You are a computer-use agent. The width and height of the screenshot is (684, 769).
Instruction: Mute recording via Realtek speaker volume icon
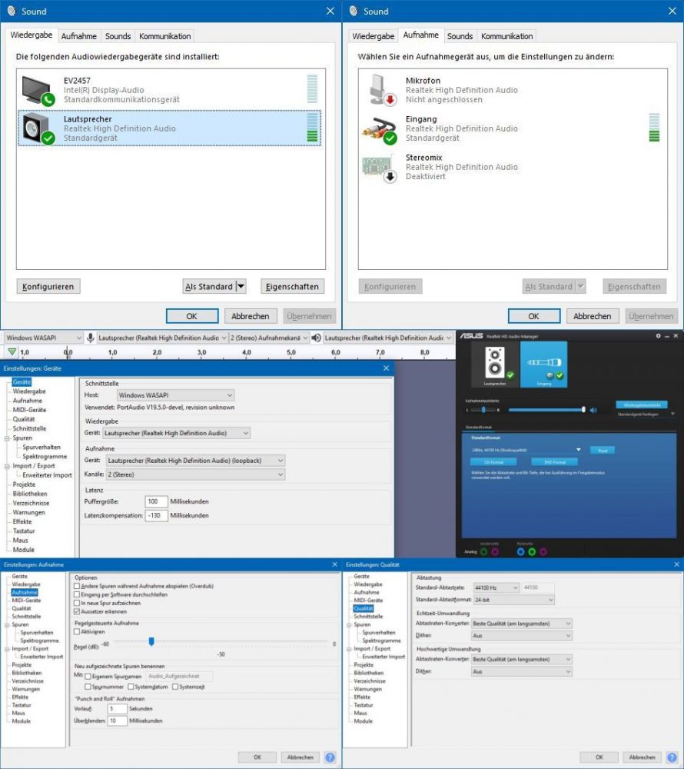point(593,410)
